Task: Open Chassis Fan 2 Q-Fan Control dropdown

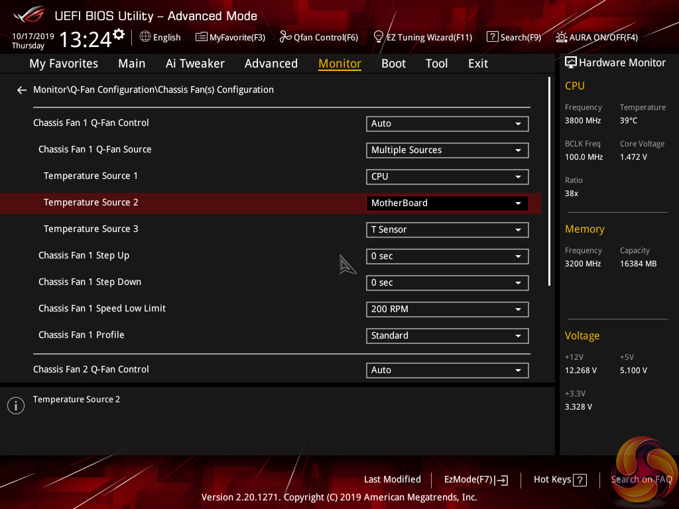Action: coord(448,370)
